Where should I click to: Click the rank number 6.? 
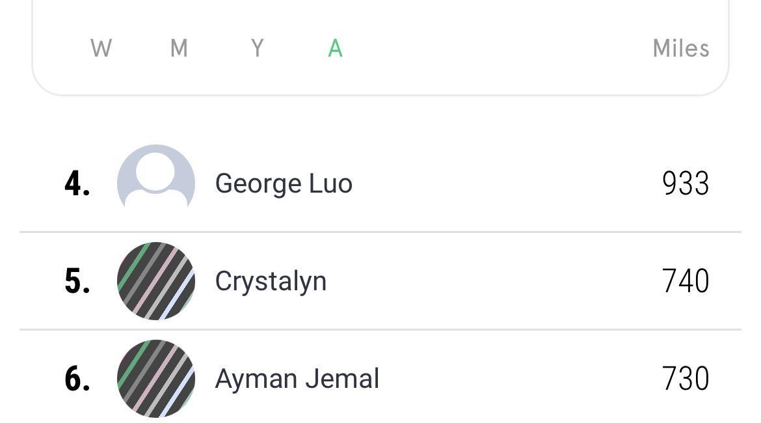pyautogui.click(x=77, y=379)
